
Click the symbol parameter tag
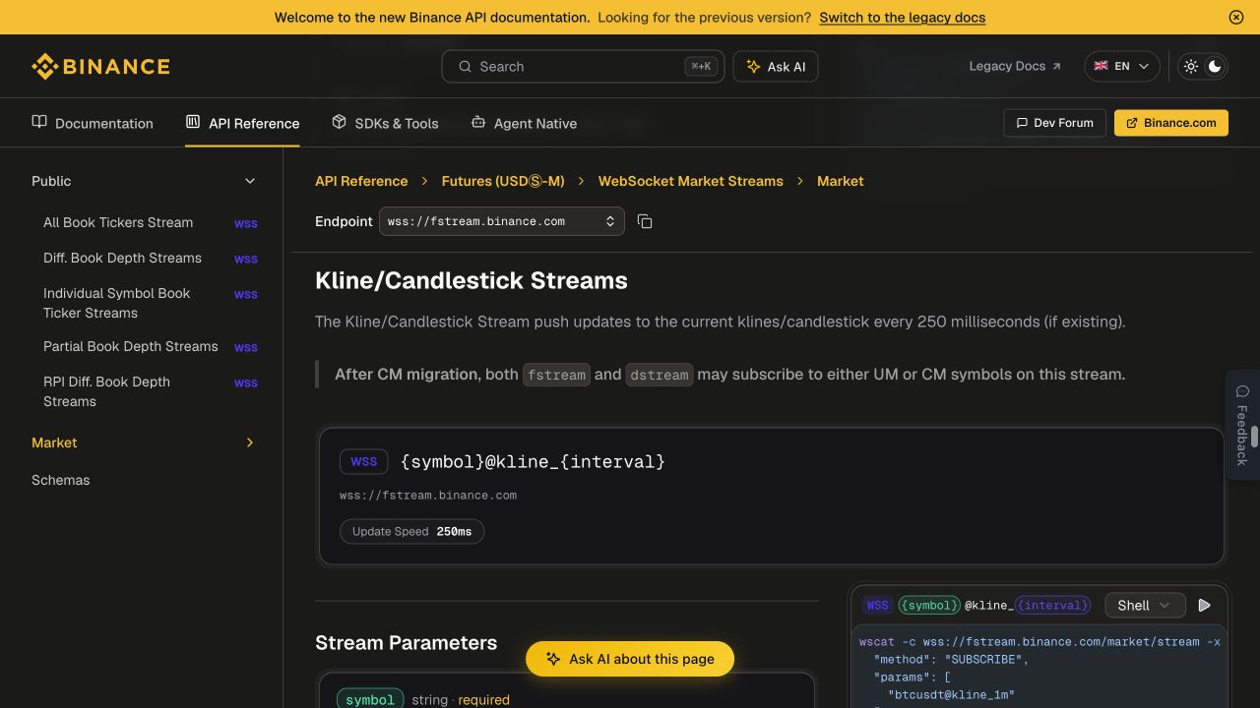coord(370,700)
